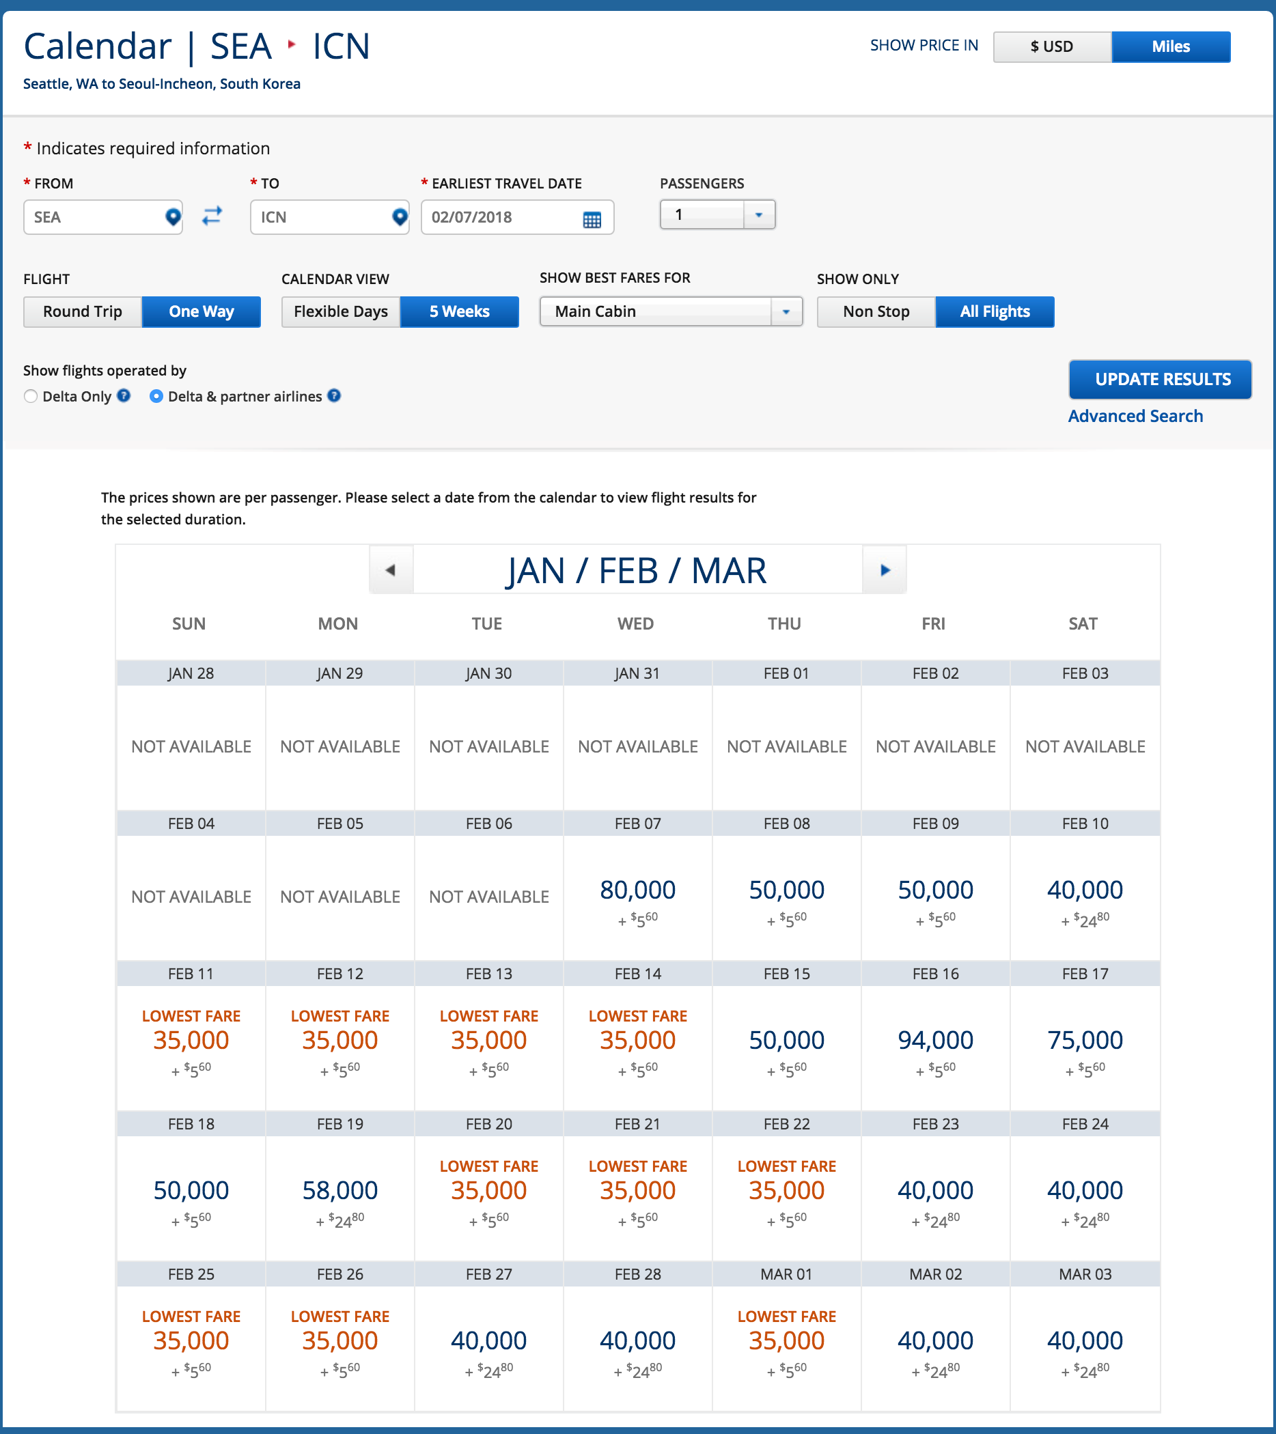Image resolution: width=1276 pixels, height=1434 pixels.
Task: Switch flight type to Round Trip
Action: click(83, 311)
